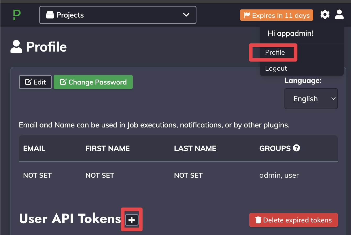Screen dimensions: 351x235
Task: Click the 'Hi appadmin!' greeting text
Action: pos(290,33)
